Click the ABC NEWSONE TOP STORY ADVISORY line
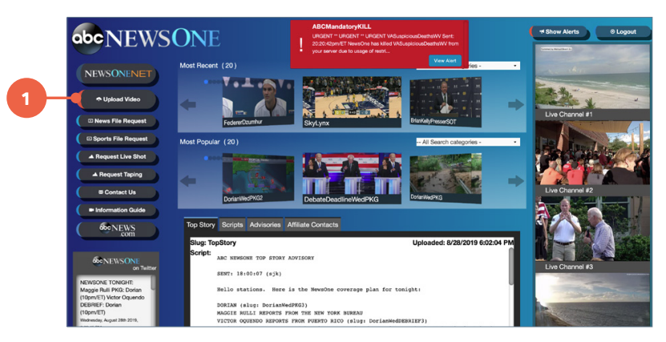This screenshot has width=666, height=342. tap(265, 258)
